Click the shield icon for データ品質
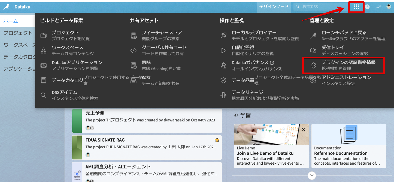Screen dimensions: 394x182 click(223, 80)
